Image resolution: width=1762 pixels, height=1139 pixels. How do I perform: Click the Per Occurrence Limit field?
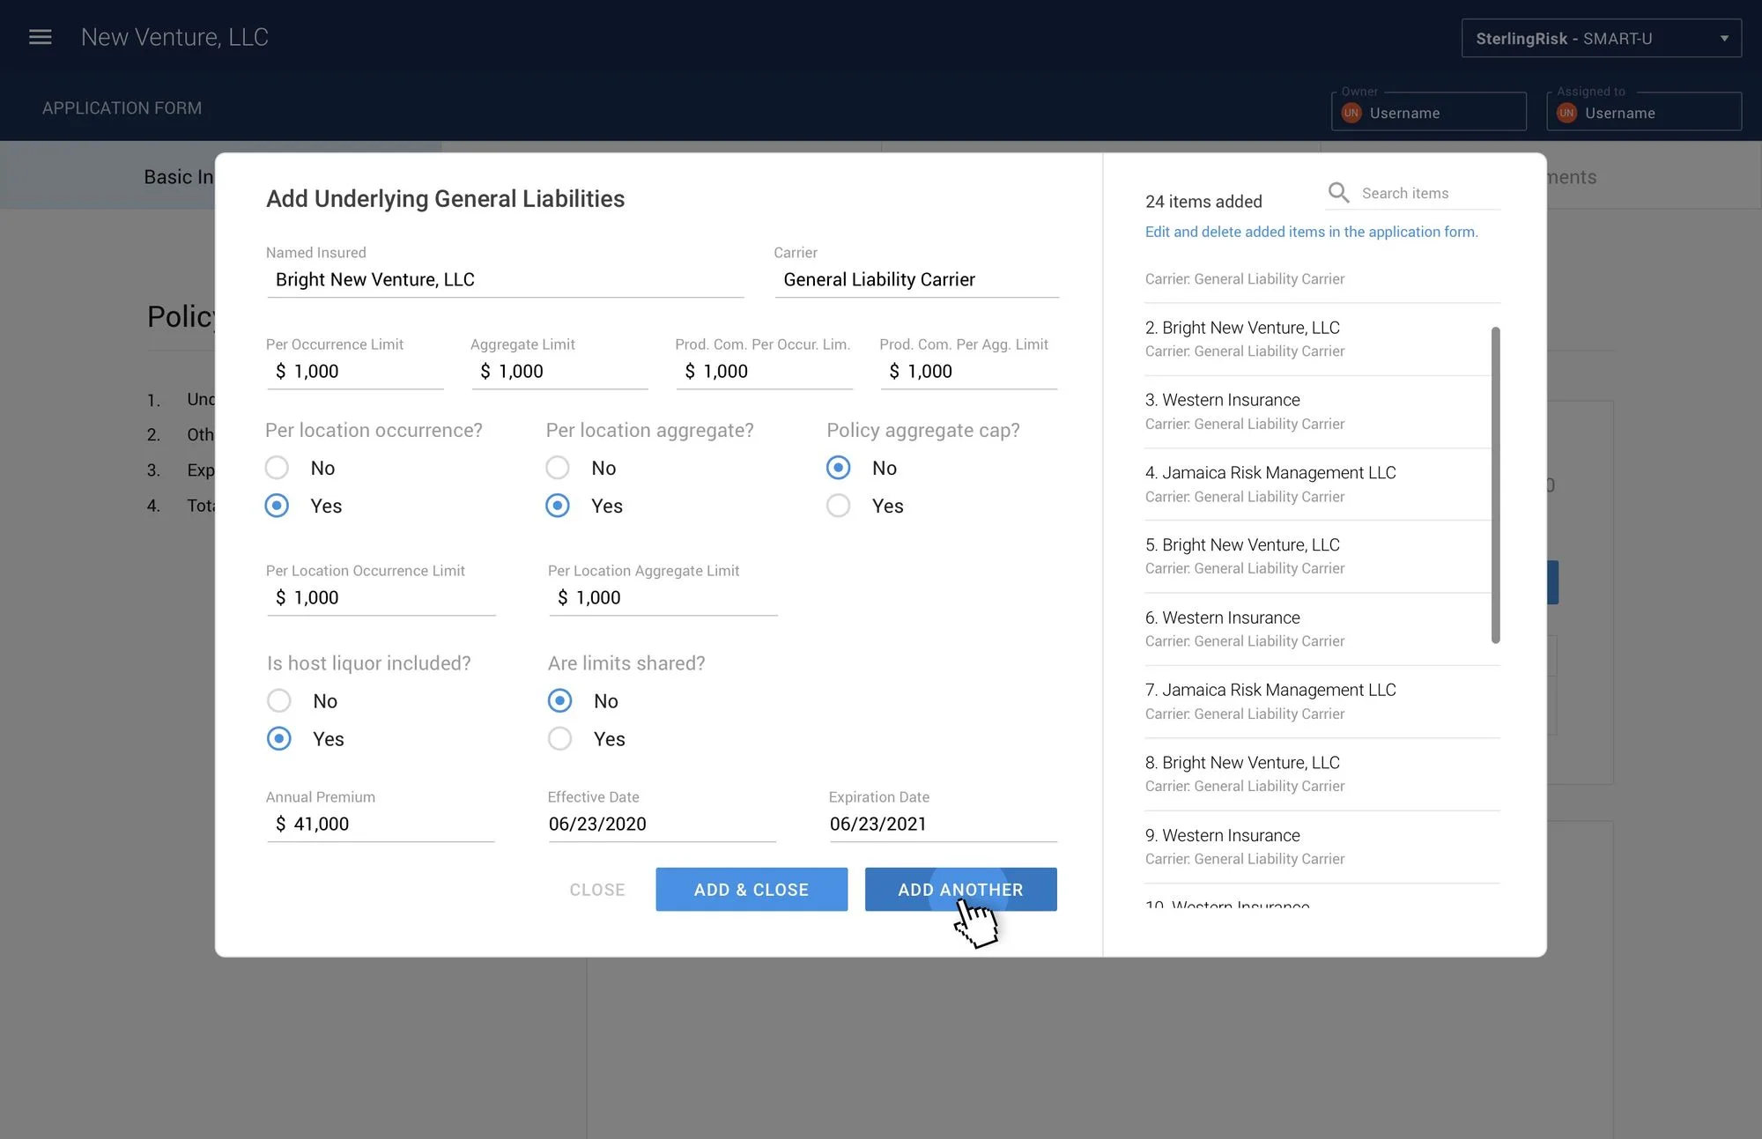tap(355, 372)
